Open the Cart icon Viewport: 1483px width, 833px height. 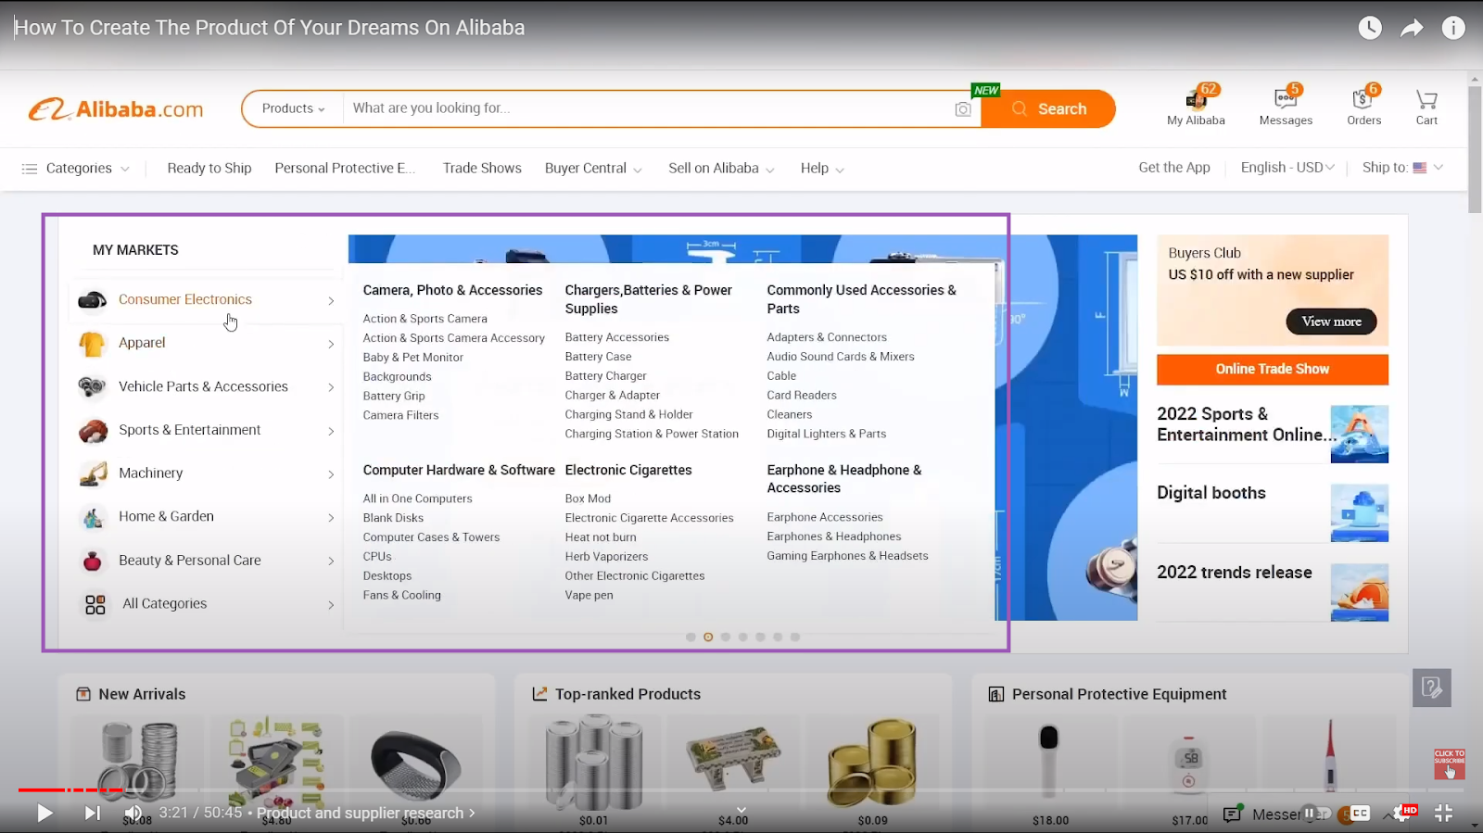(1426, 99)
